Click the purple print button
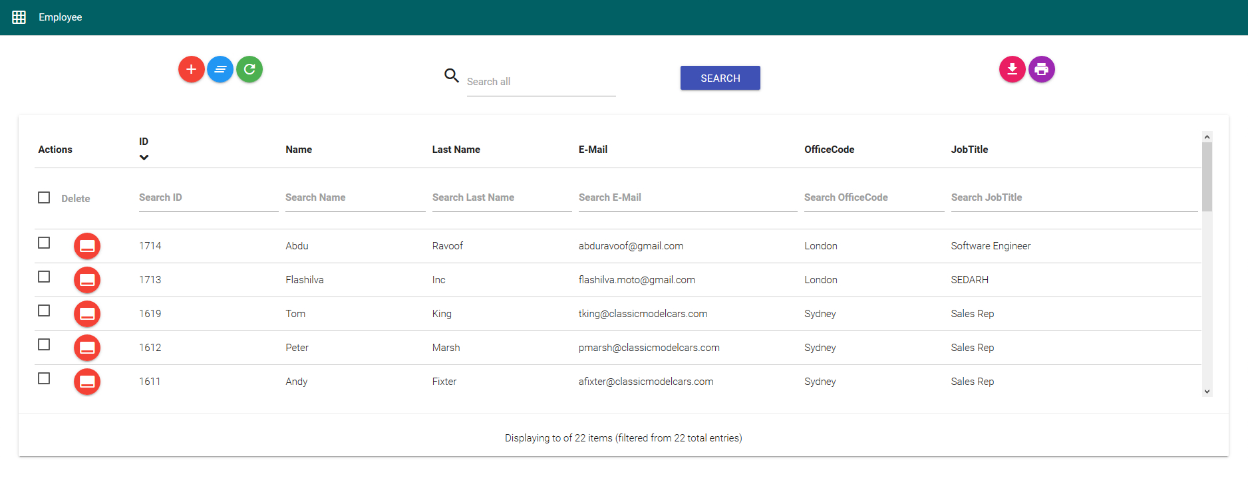 tap(1042, 69)
